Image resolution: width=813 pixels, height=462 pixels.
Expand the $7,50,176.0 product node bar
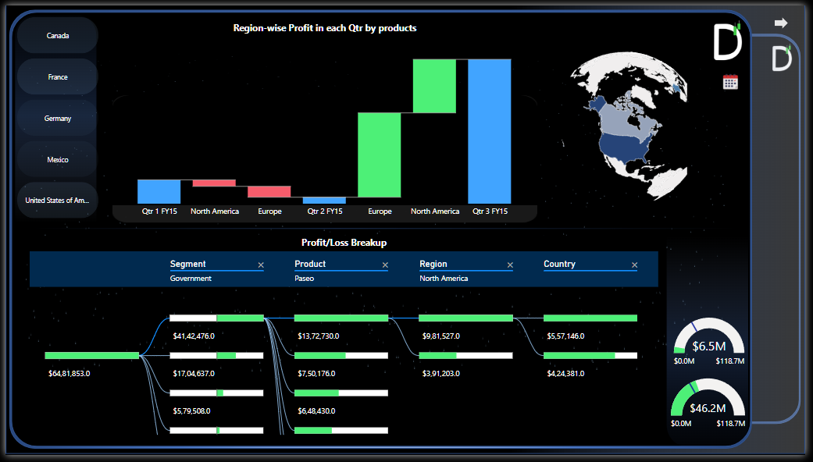pos(341,355)
